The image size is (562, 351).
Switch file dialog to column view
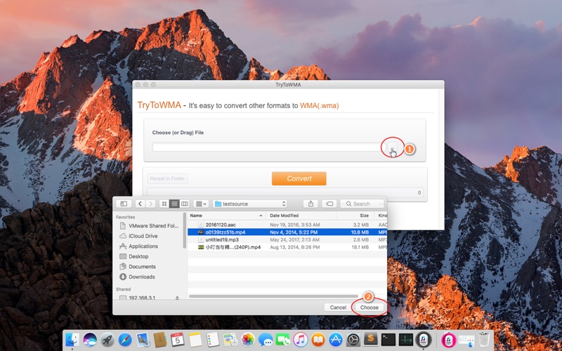tap(185, 204)
